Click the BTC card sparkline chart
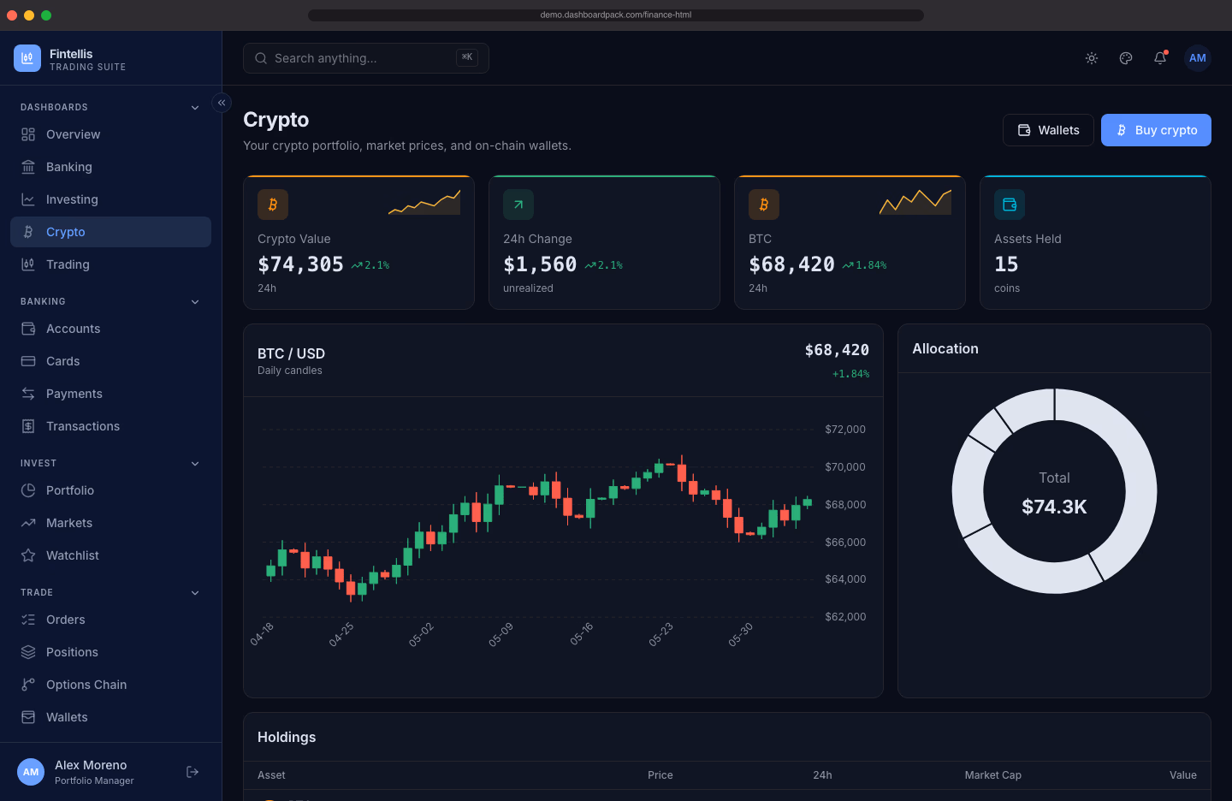 (x=915, y=203)
